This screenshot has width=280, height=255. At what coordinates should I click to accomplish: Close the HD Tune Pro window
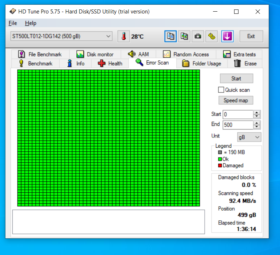(x=258, y=12)
